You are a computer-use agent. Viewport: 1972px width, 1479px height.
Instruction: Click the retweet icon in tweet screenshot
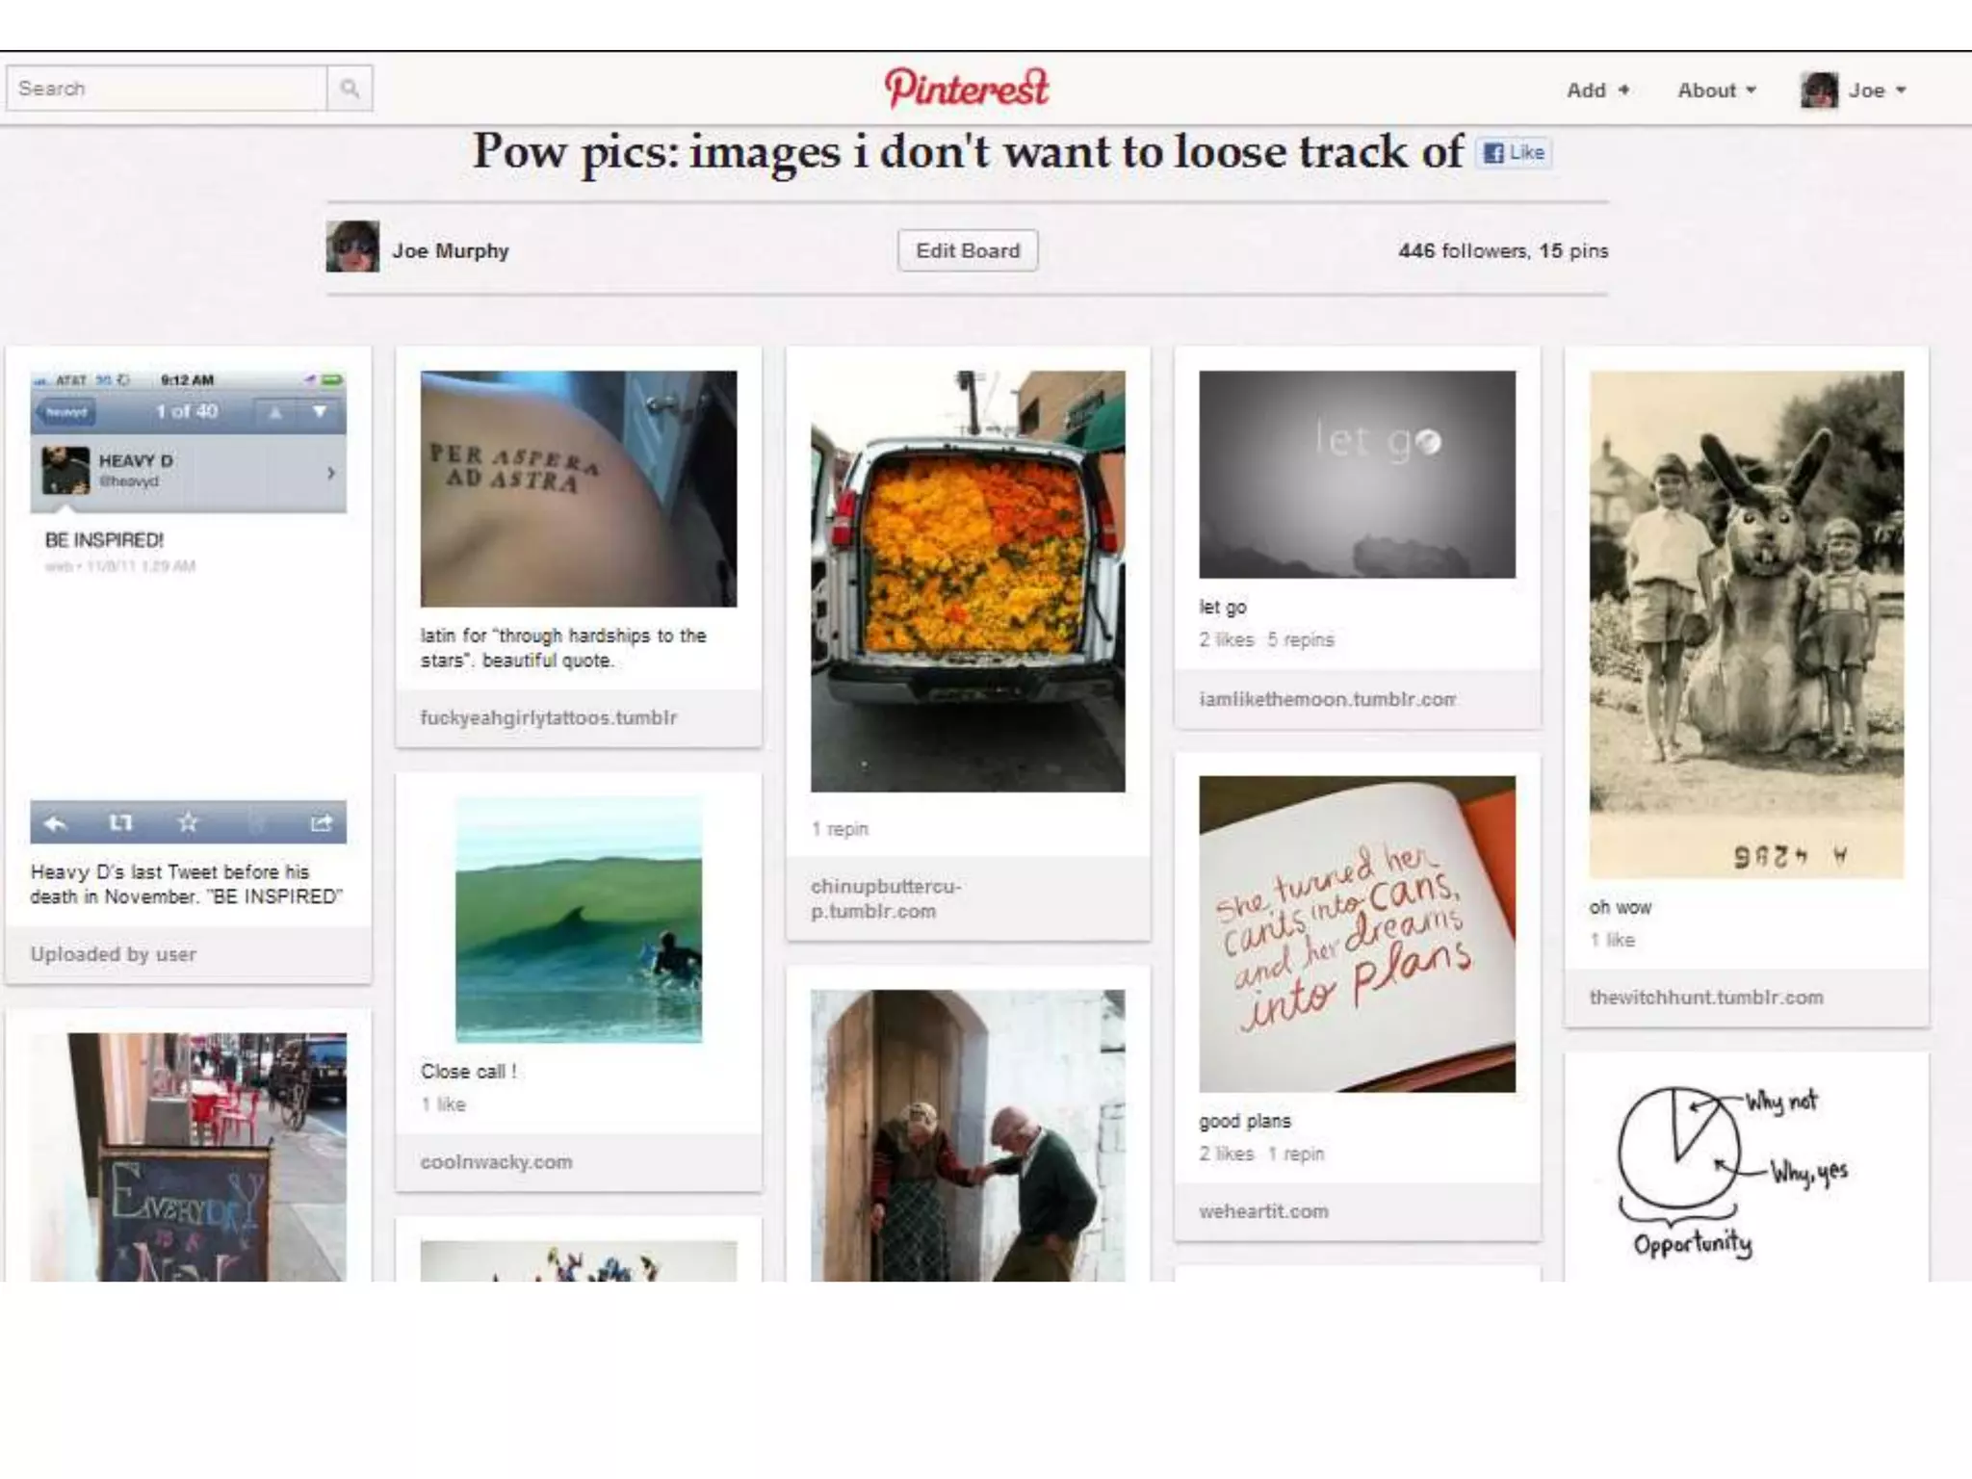(x=120, y=822)
